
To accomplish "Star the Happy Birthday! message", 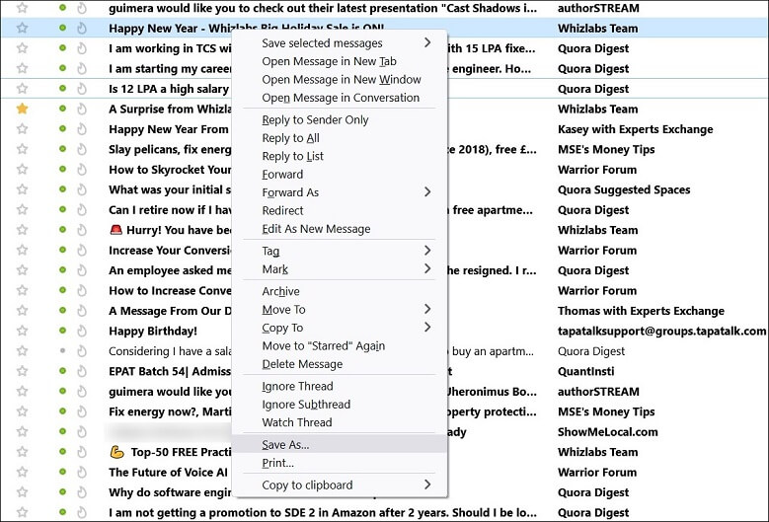I will (22, 331).
